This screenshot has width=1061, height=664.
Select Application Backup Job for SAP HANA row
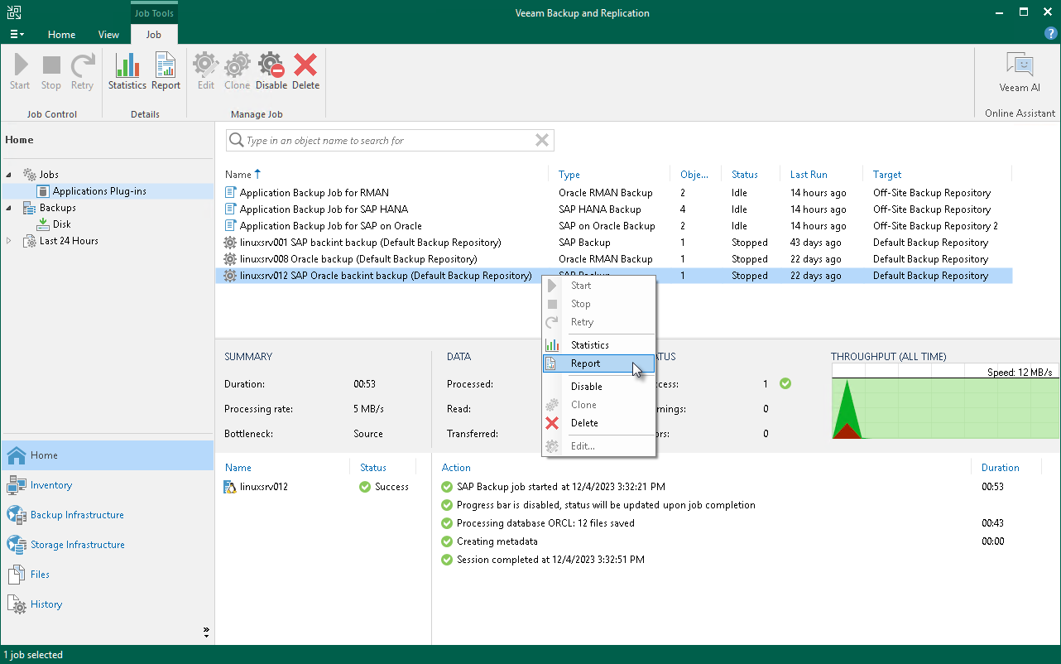point(613,209)
